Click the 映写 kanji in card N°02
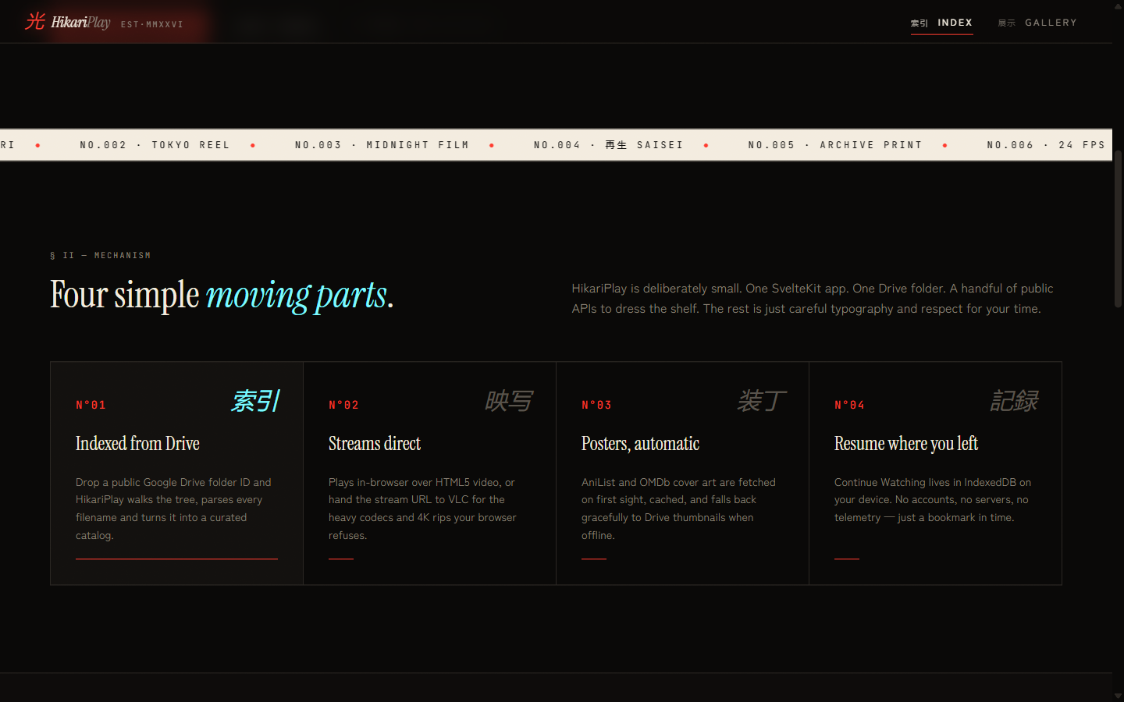 click(509, 401)
